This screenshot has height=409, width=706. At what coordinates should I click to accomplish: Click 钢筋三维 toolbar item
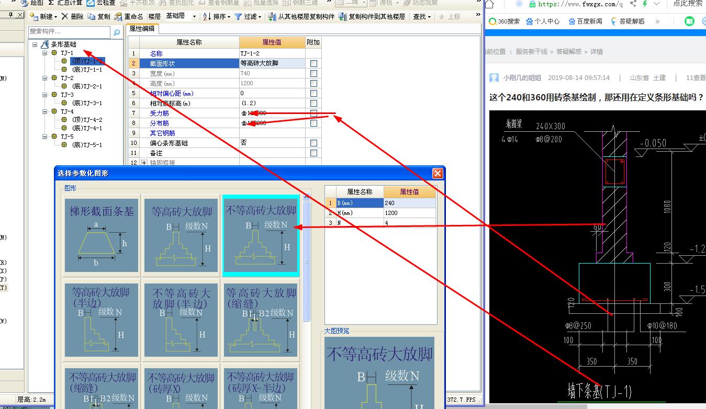tap(301, 3)
